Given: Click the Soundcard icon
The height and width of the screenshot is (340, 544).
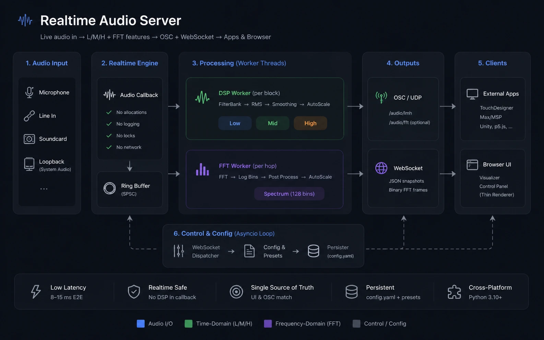Looking at the screenshot, I should coord(29,139).
